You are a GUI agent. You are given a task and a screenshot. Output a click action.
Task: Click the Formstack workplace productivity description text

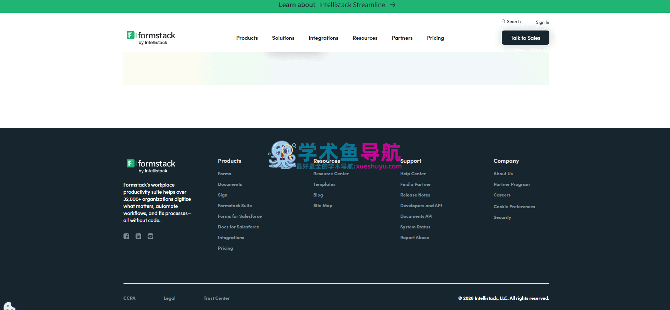click(157, 203)
